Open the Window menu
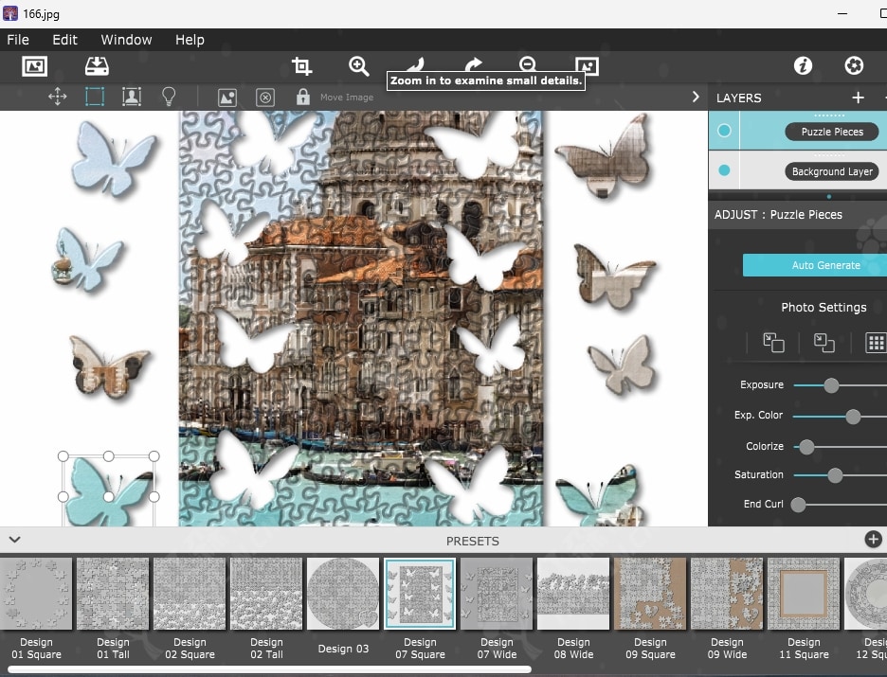The image size is (887, 677). pyautogui.click(x=126, y=40)
